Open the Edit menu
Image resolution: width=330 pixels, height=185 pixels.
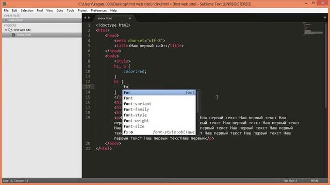click(14, 10)
